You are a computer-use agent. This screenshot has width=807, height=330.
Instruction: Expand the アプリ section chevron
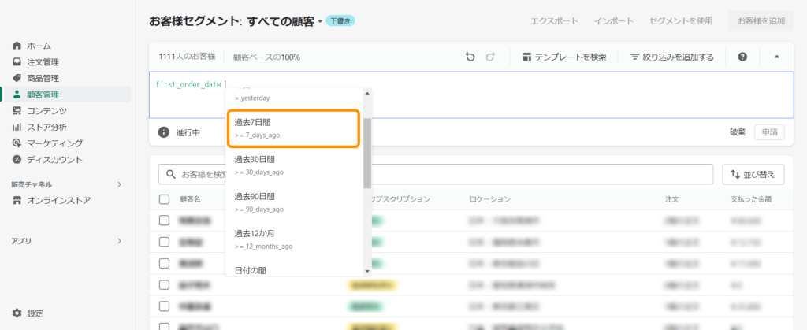(119, 240)
